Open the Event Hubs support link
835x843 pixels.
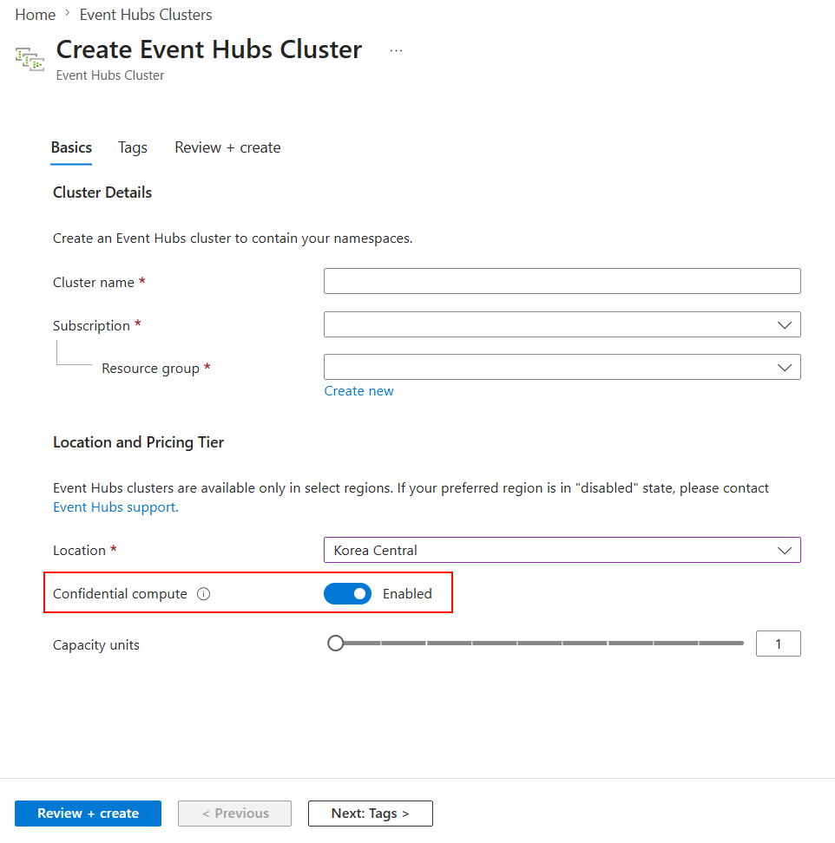[115, 507]
